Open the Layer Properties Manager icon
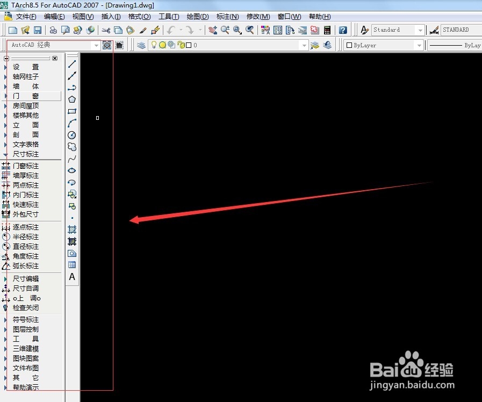 141,45
